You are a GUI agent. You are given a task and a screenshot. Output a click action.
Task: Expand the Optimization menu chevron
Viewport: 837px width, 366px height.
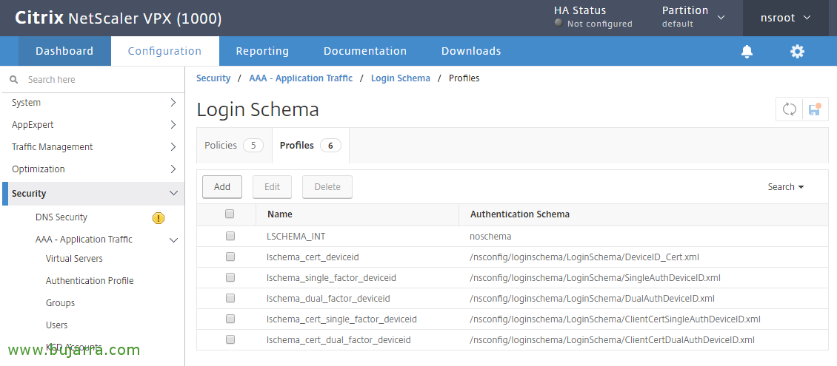click(173, 169)
